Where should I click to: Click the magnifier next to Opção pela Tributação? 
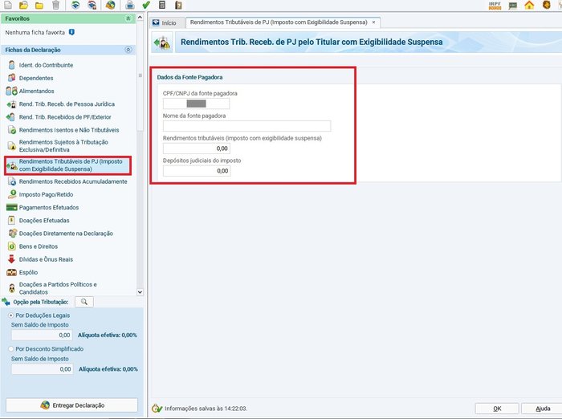pos(83,302)
